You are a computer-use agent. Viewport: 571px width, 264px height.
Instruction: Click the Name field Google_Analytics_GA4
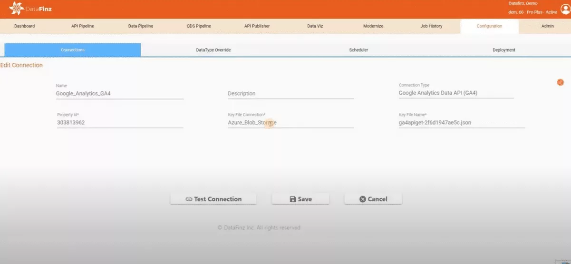(x=120, y=94)
